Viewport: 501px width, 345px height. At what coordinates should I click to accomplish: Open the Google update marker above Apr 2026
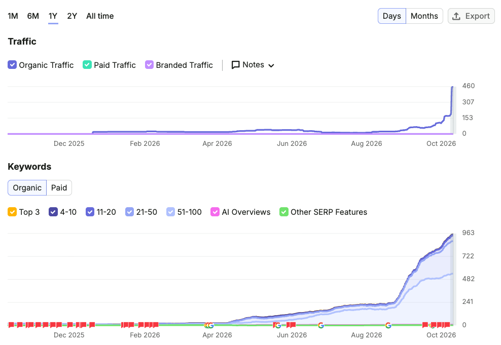[x=210, y=325]
